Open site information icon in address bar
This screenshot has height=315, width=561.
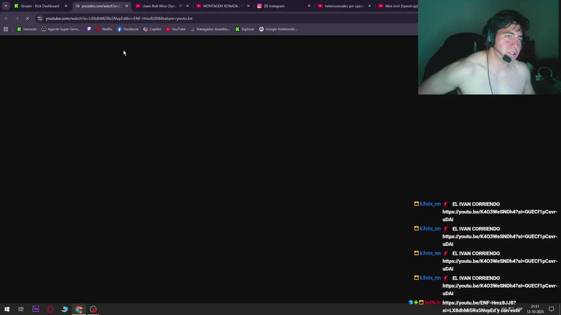pos(40,18)
